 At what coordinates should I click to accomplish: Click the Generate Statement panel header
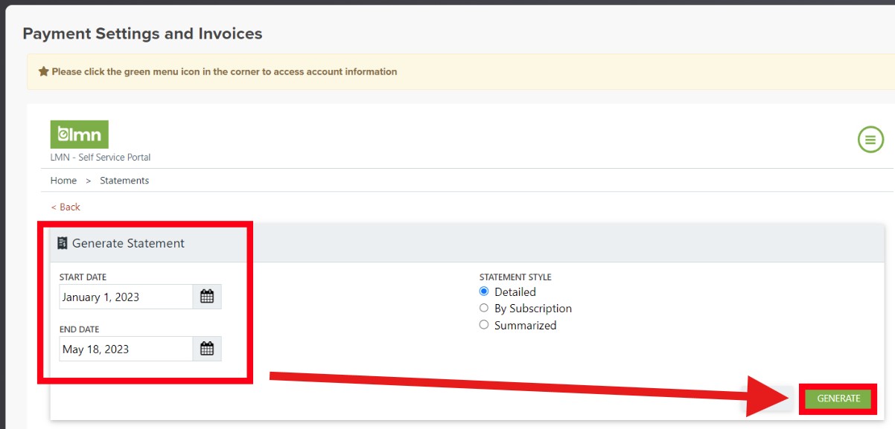467,244
